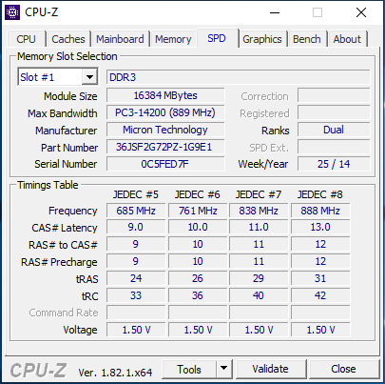This screenshot has height=384, width=385.
Task: Click the Close button at bottom
Action: click(x=343, y=369)
